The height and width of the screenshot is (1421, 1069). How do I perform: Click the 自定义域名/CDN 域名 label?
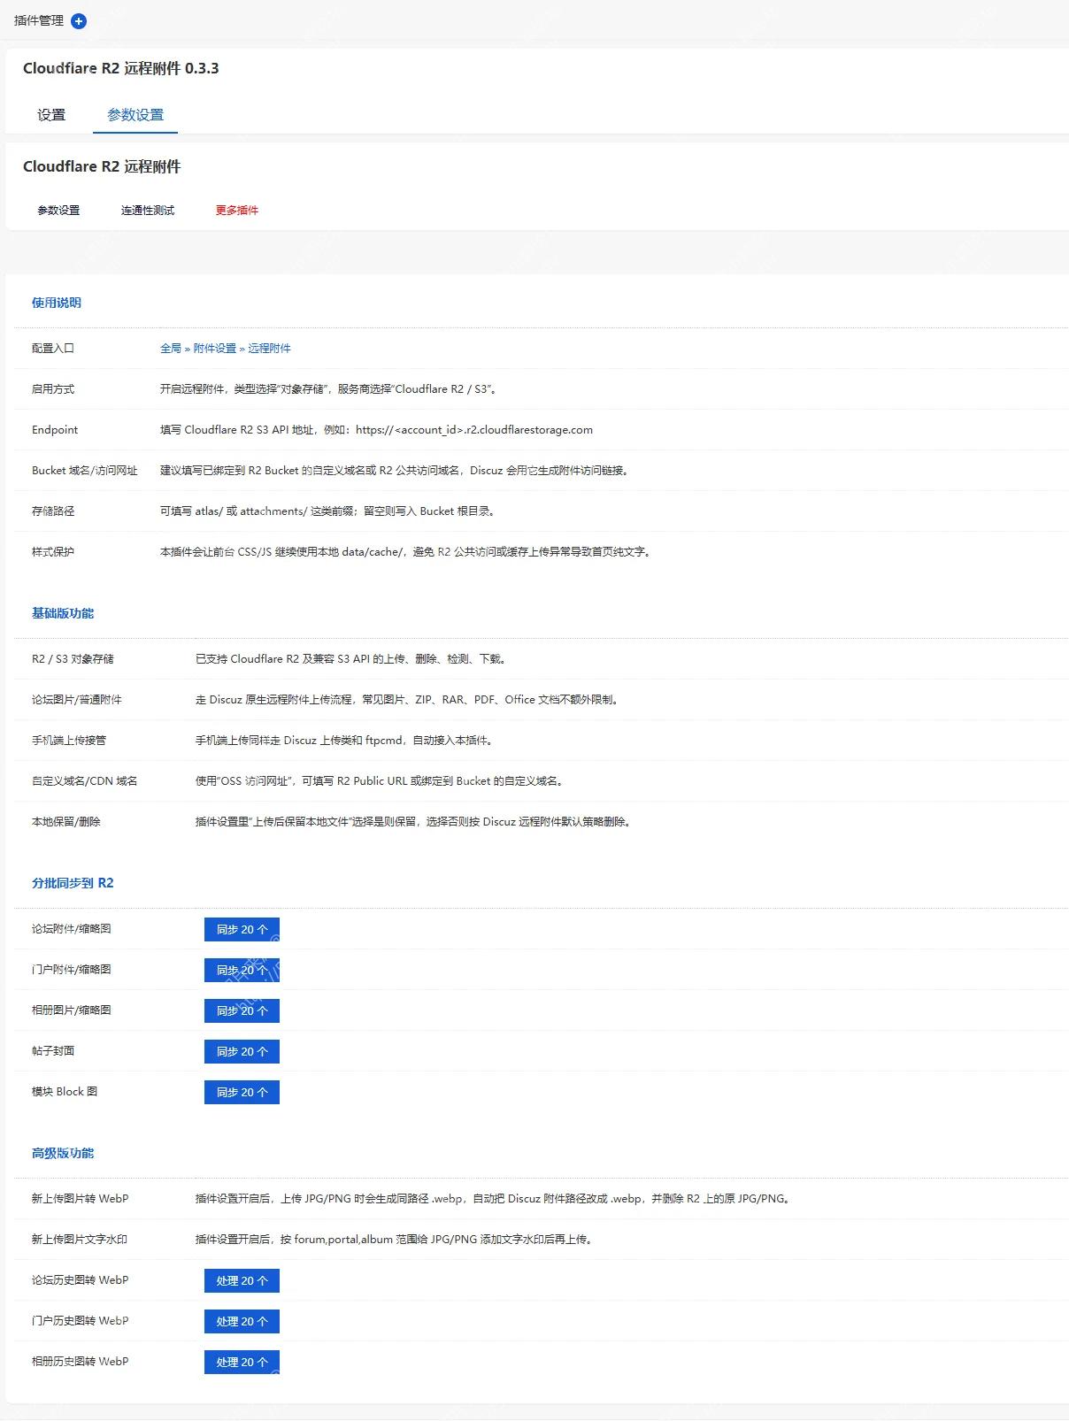coord(85,781)
